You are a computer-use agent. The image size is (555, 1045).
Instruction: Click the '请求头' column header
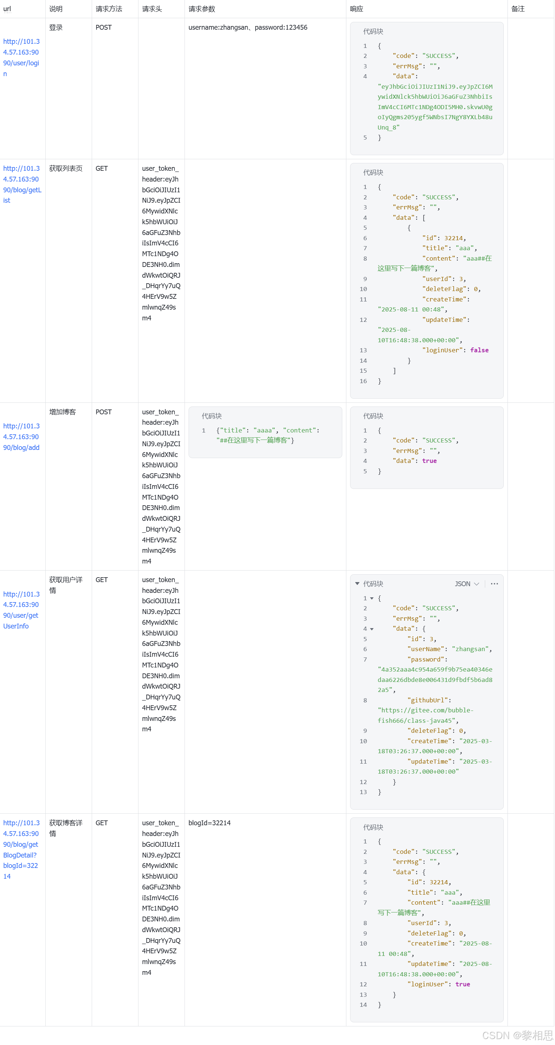click(x=152, y=9)
